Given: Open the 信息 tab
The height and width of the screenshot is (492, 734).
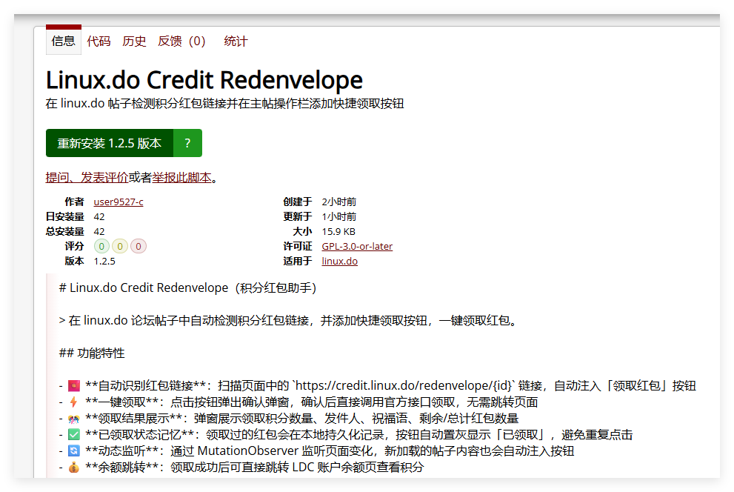Looking at the screenshot, I should pos(63,41).
